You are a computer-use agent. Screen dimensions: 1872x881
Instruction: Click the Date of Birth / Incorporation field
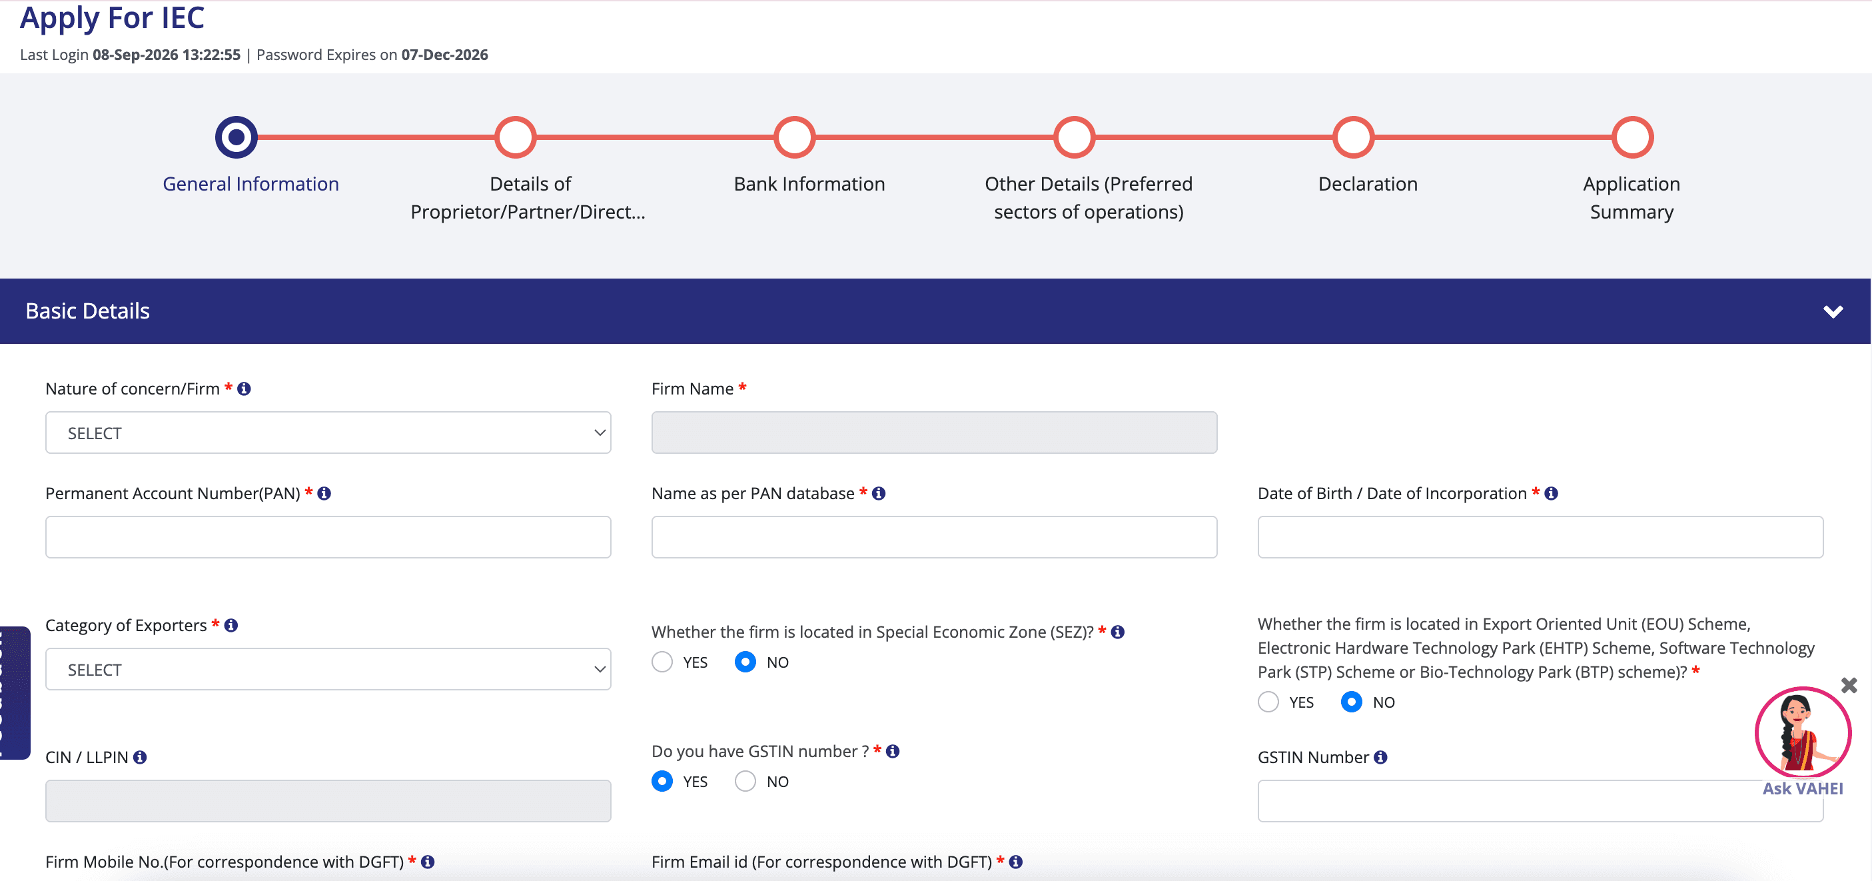[x=1541, y=537]
